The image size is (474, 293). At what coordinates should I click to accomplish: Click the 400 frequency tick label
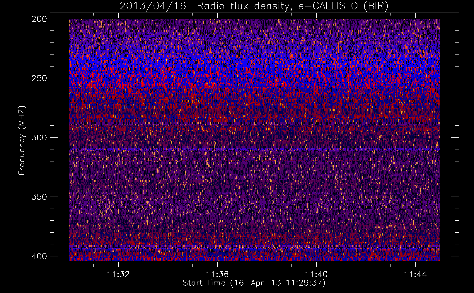pyautogui.click(x=39, y=256)
